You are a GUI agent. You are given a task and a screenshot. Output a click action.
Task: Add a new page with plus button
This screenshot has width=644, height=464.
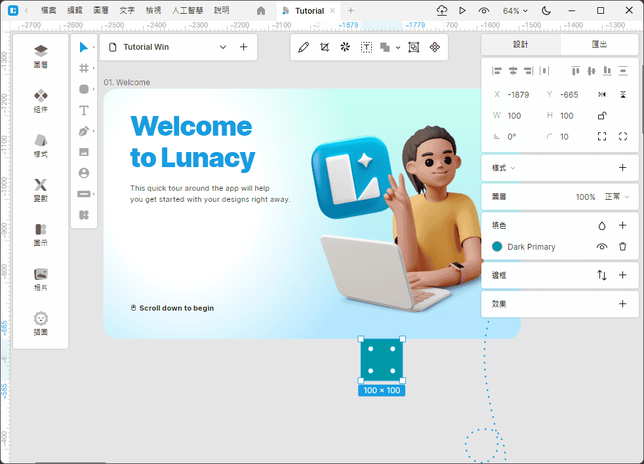pyautogui.click(x=243, y=47)
